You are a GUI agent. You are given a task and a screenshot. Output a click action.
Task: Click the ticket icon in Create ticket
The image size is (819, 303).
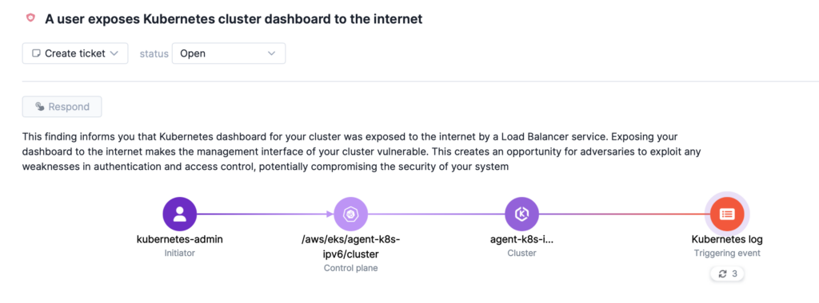[x=36, y=53]
